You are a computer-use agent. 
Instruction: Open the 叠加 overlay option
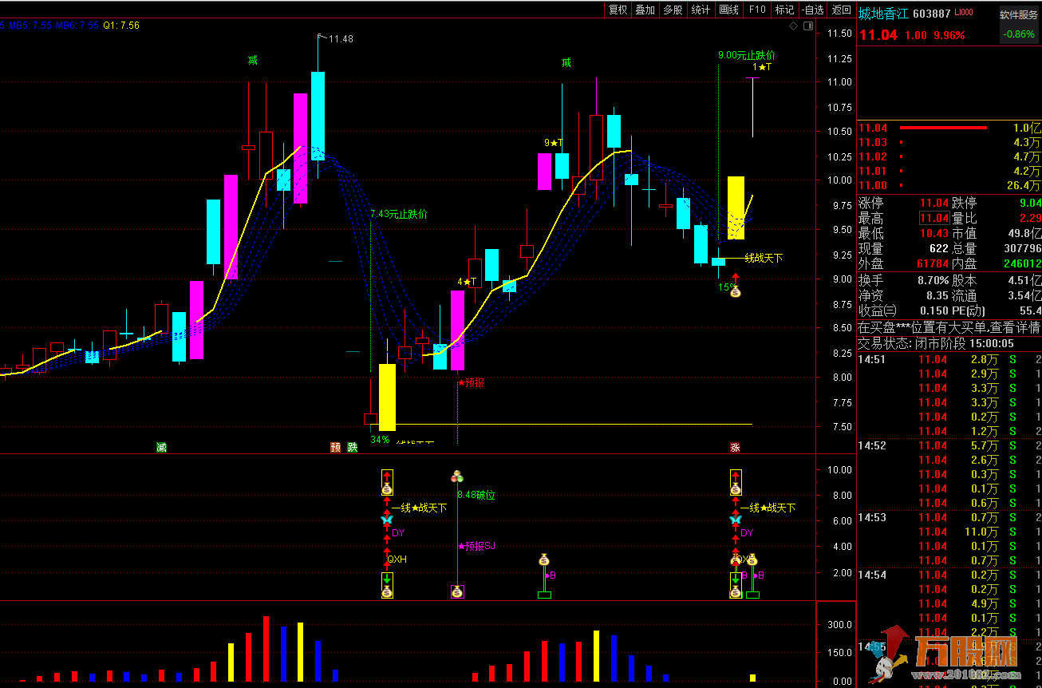645,10
